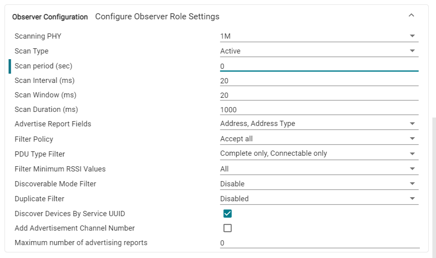This screenshot has width=436, height=258.
Task: Click the Scan period (sec) input field
Action: click(x=319, y=66)
